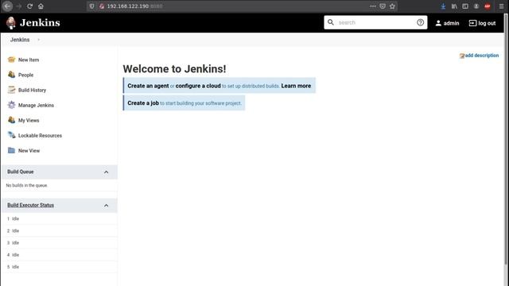Click the Create a job link
This screenshot has width=509, height=286.
coord(143,102)
